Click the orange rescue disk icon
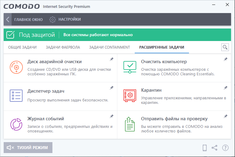This screenshot has height=157, width=235. pyautogui.click(x=16, y=67)
